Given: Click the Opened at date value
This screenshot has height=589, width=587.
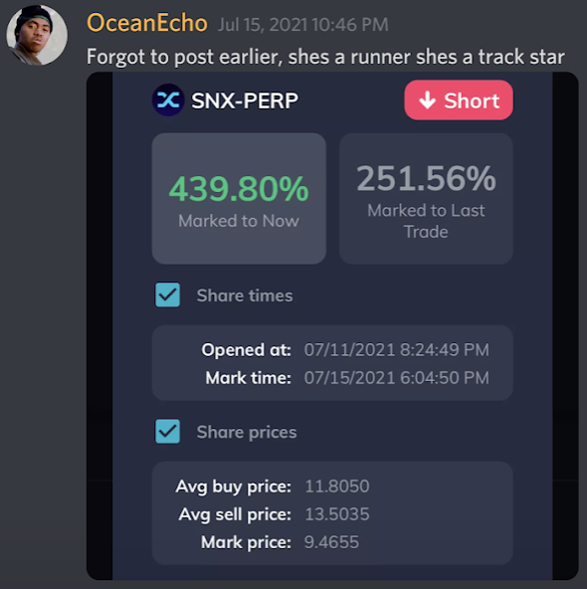Looking at the screenshot, I should pyautogui.click(x=397, y=350).
